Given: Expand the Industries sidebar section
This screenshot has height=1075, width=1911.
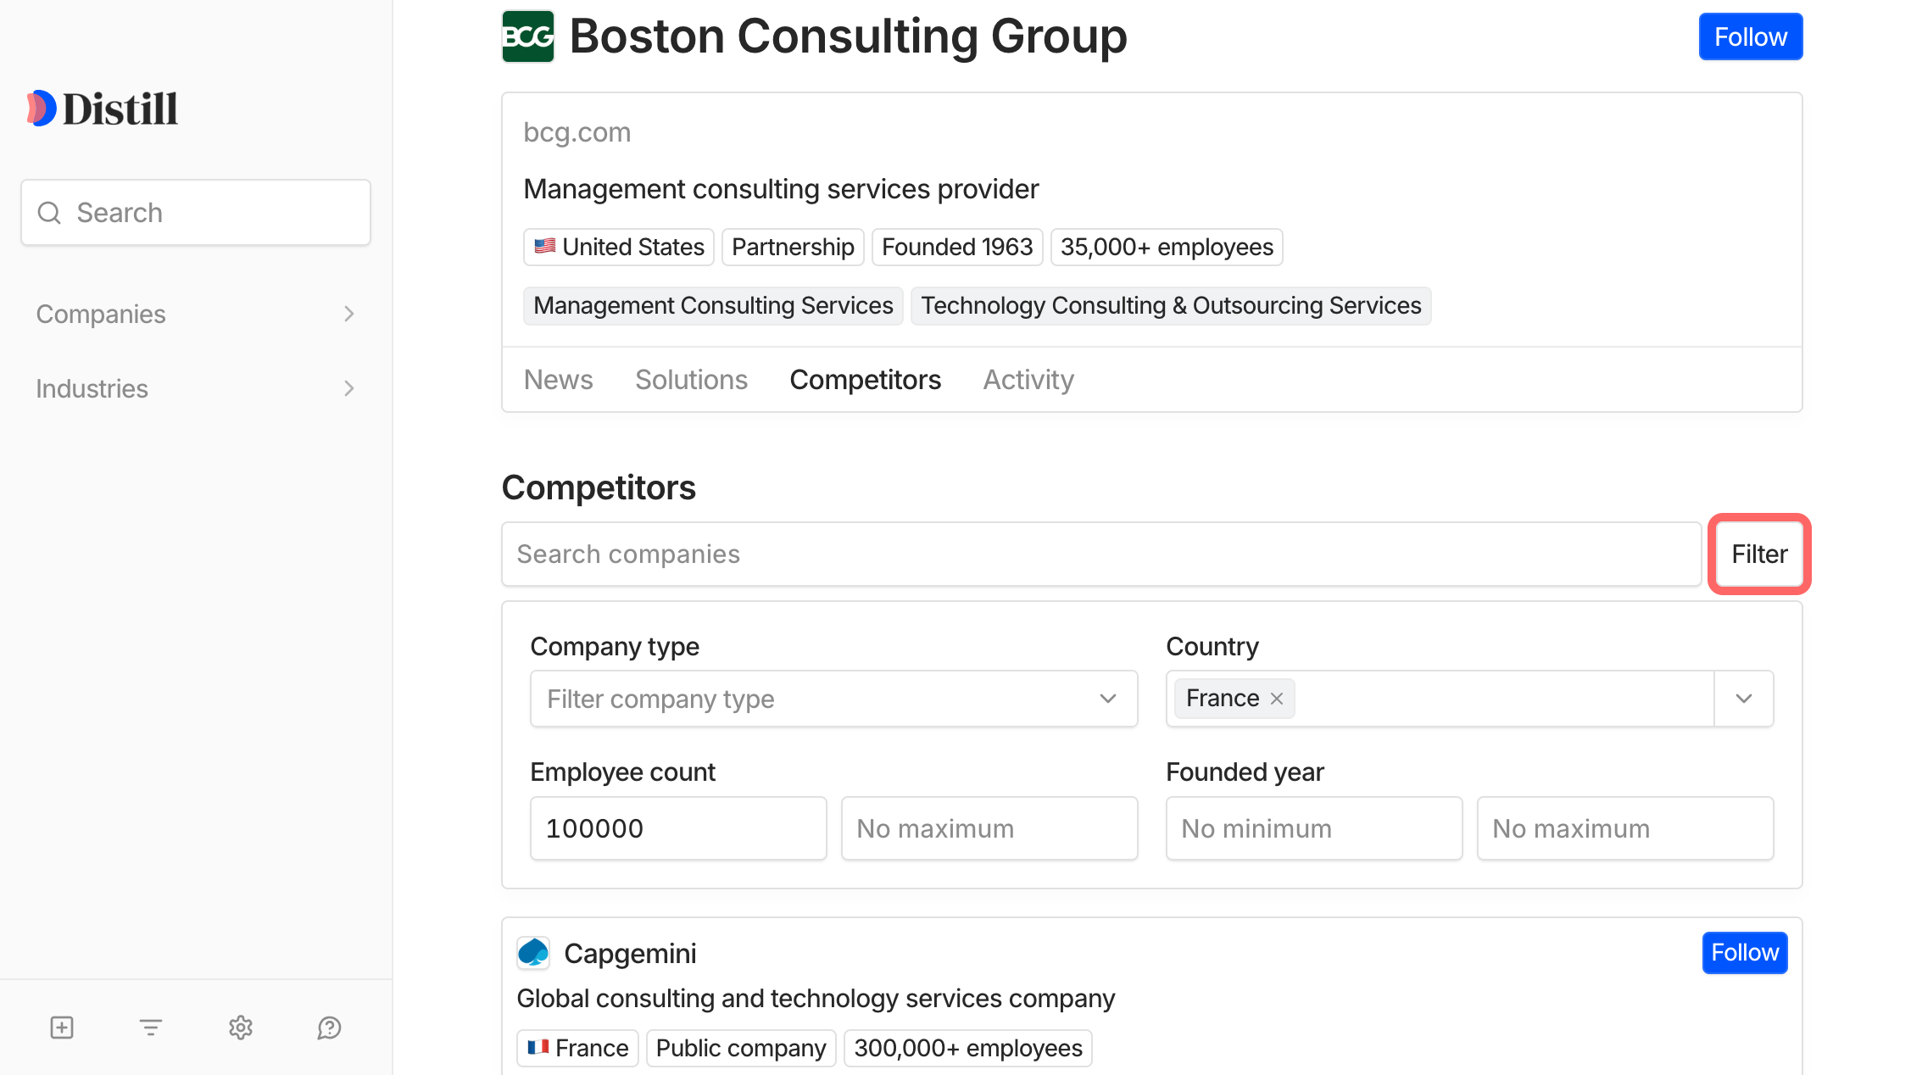Looking at the screenshot, I should [x=196, y=389].
